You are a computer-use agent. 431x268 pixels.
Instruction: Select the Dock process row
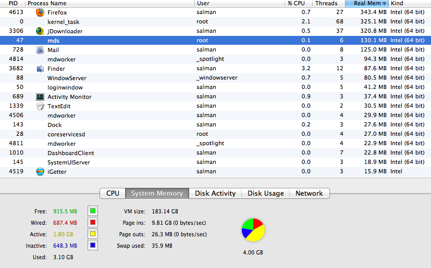pyautogui.click(x=216, y=125)
